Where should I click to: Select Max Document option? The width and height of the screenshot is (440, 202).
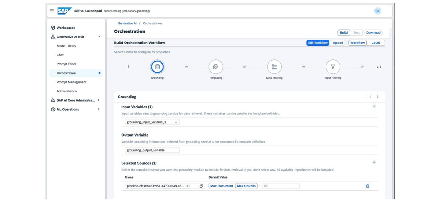coord(222,186)
